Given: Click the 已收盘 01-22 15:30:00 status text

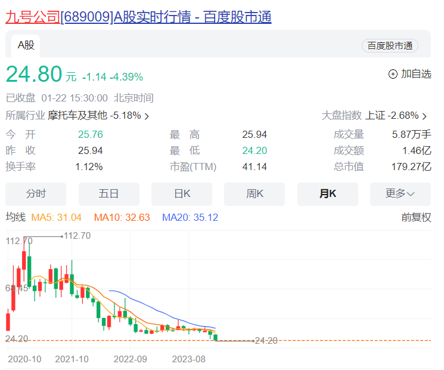Looking at the screenshot, I should (x=57, y=98).
